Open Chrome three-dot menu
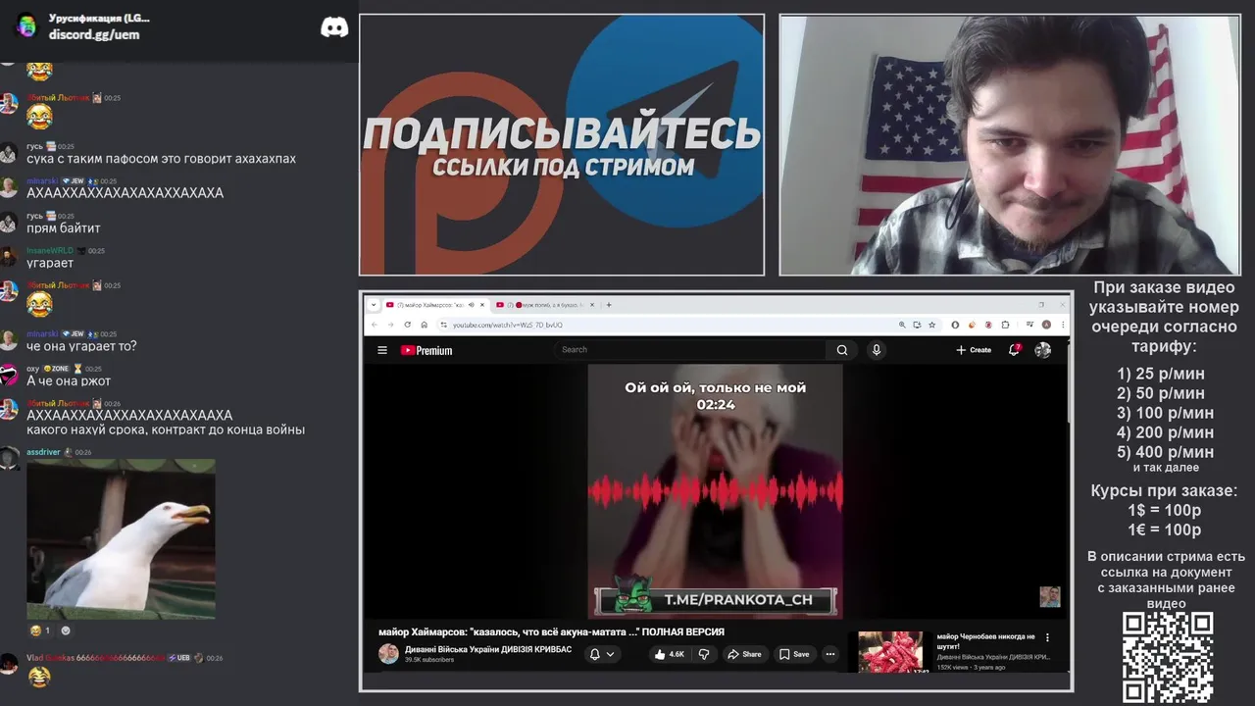This screenshot has height=706, width=1255. coord(1062,325)
